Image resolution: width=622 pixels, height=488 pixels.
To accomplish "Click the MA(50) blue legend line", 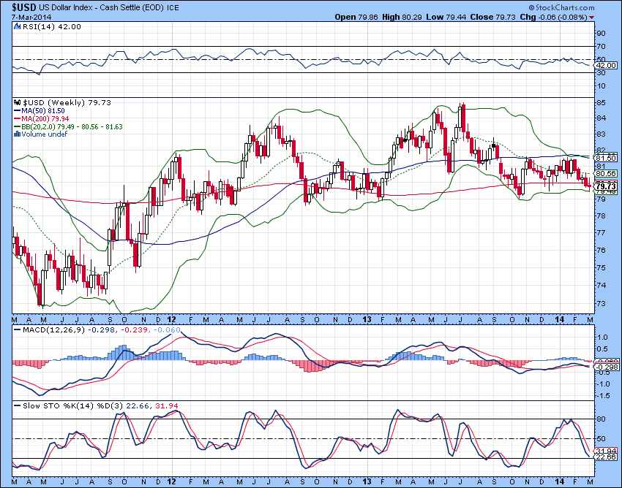I will [18, 111].
